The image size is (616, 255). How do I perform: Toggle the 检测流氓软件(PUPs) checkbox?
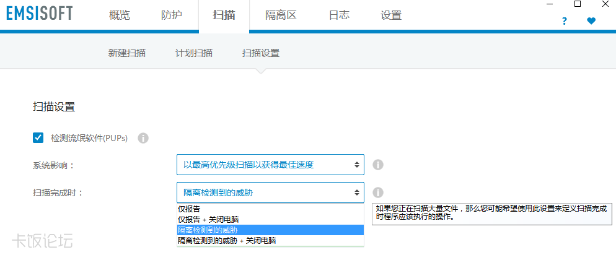click(38, 137)
